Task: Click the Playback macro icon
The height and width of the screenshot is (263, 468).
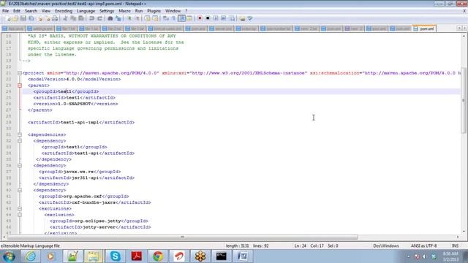Action: point(216,18)
